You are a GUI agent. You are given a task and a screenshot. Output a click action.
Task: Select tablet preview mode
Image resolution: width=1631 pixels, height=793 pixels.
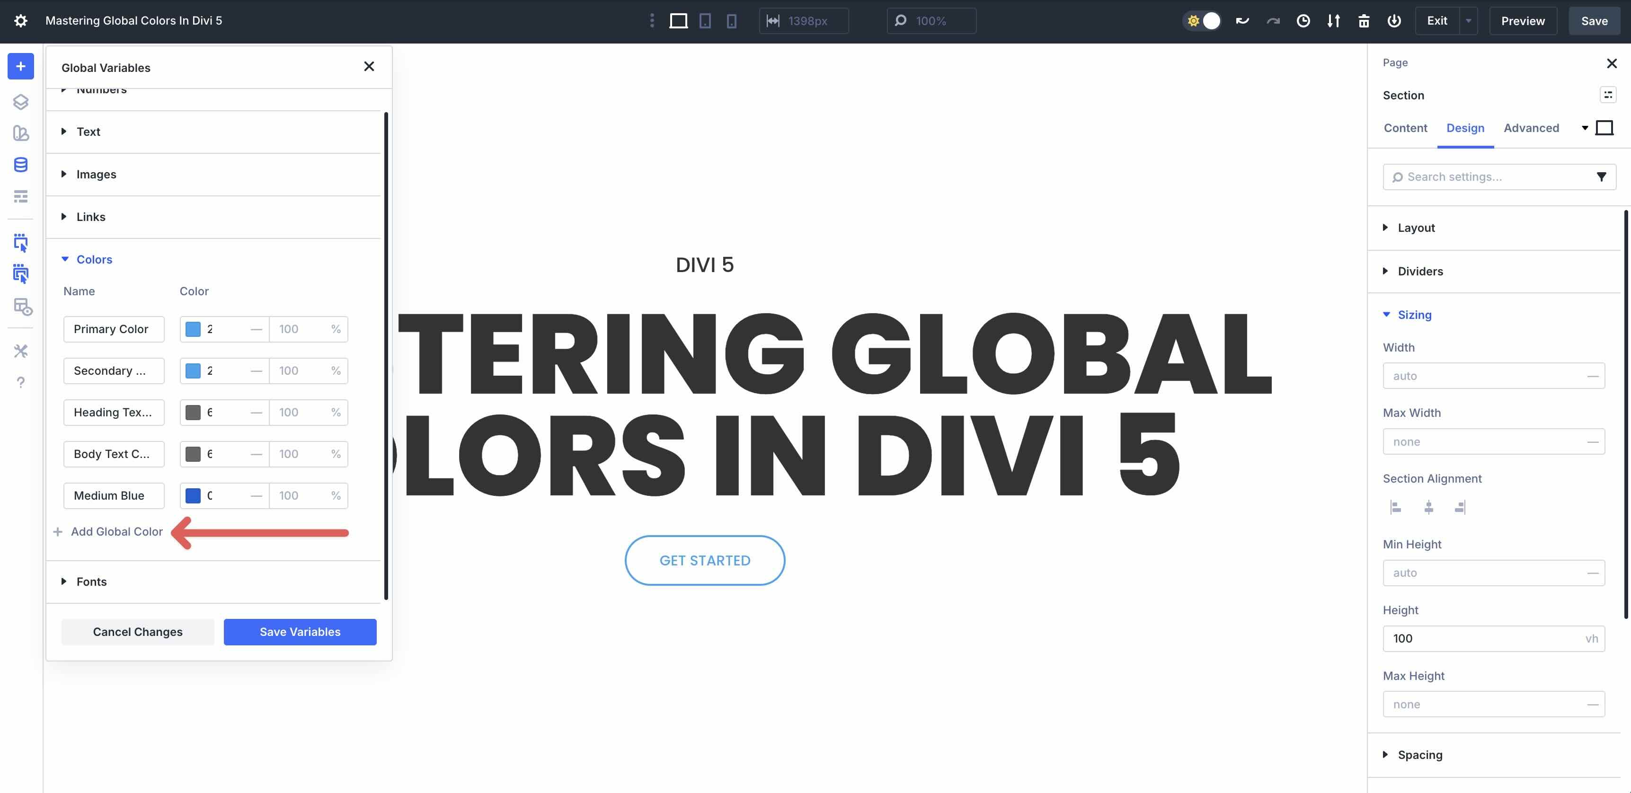pos(705,20)
